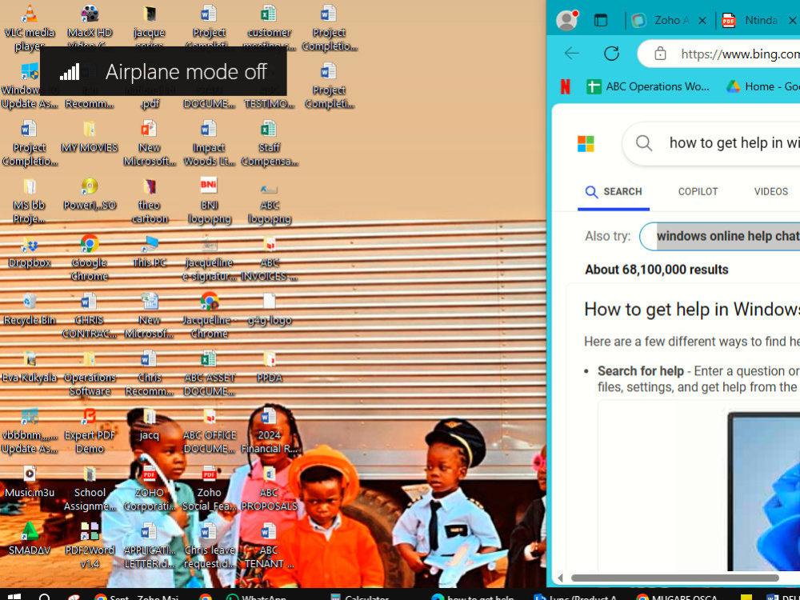Image resolution: width=800 pixels, height=600 pixels.
Task: Focus the browser address bar URL
Action: click(740, 54)
